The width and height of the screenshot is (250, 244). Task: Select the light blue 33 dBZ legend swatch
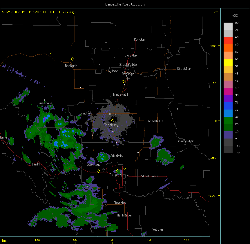coord(228,113)
